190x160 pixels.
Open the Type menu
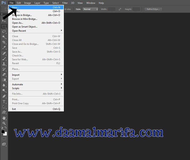pyautogui.click(x=46, y=3)
